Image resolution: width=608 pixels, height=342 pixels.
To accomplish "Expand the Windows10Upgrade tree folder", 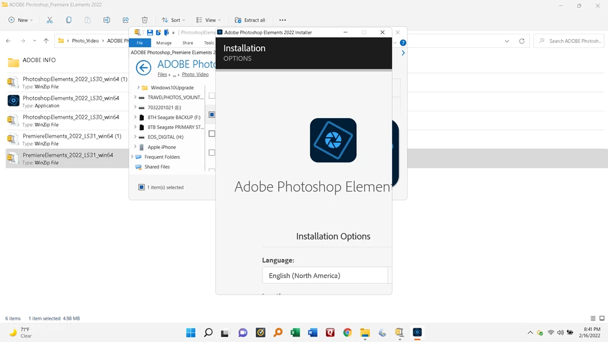I will pos(138,87).
